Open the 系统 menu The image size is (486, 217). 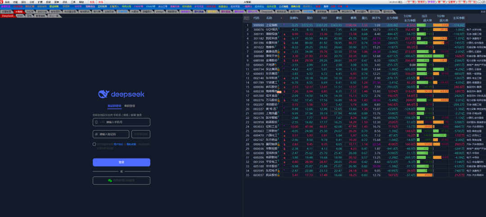[7, 2]
